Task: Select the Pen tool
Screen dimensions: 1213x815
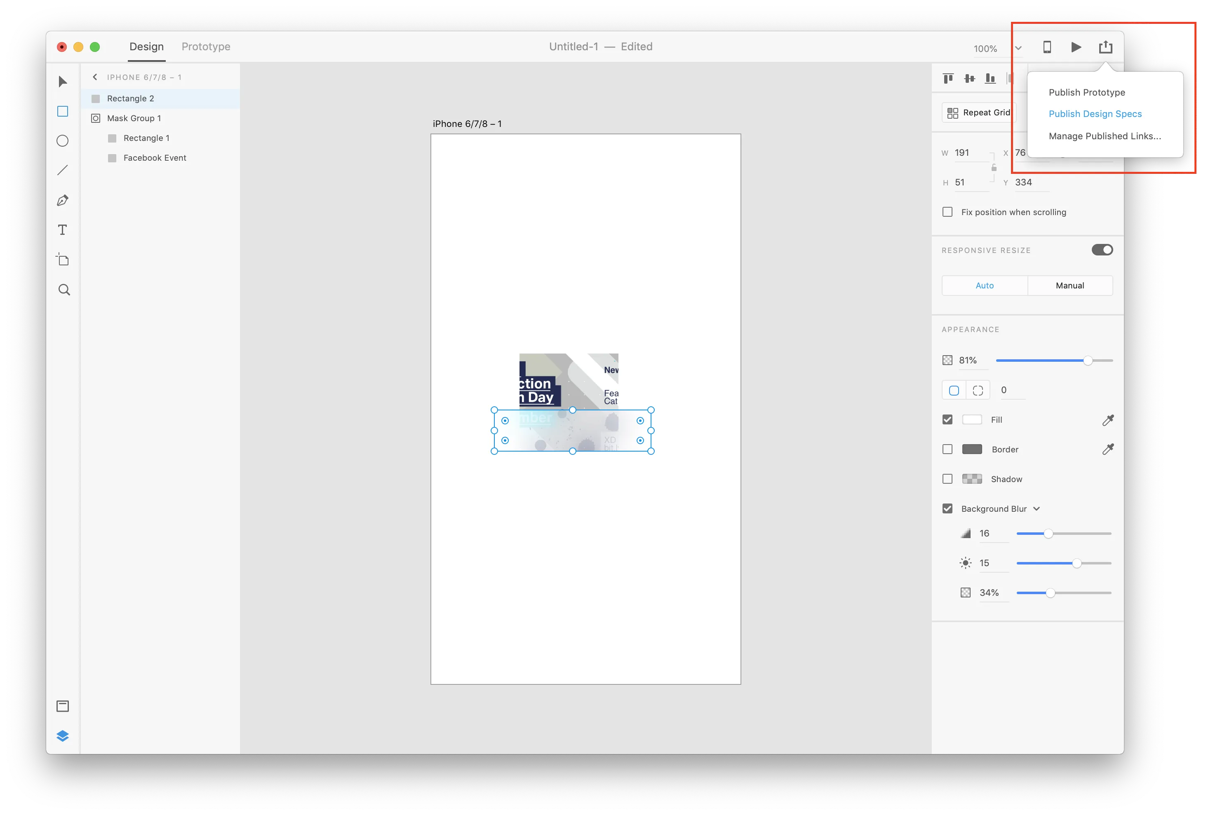Action: pyautogui.click(x=62, y=201)
